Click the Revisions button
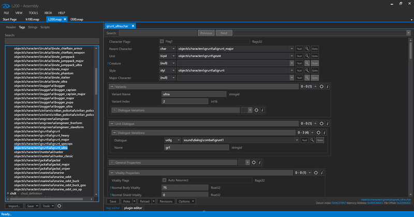This screenshot has height=217, width=414. click(x=166, y=201)
